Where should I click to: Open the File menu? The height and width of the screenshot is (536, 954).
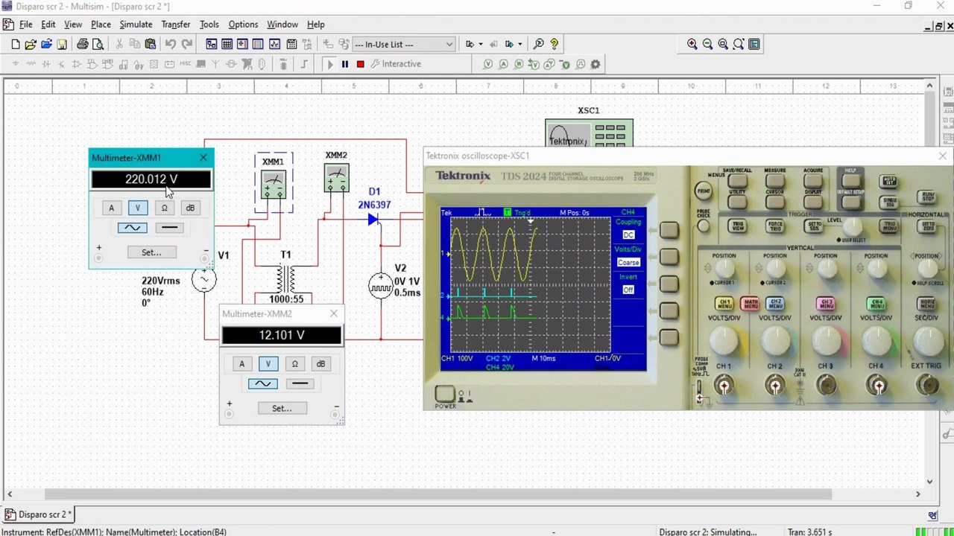point(26,25)
